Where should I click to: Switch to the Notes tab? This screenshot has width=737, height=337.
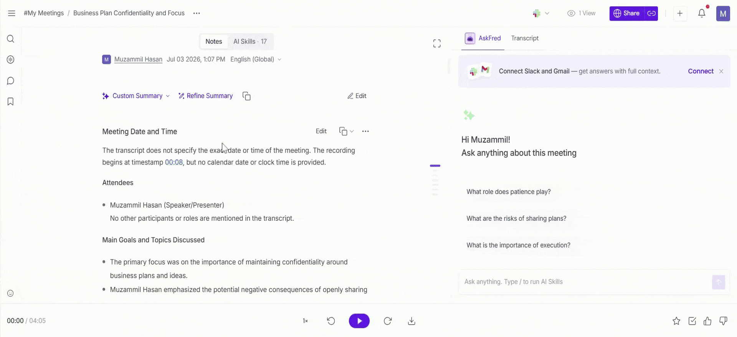coord(214,41)
